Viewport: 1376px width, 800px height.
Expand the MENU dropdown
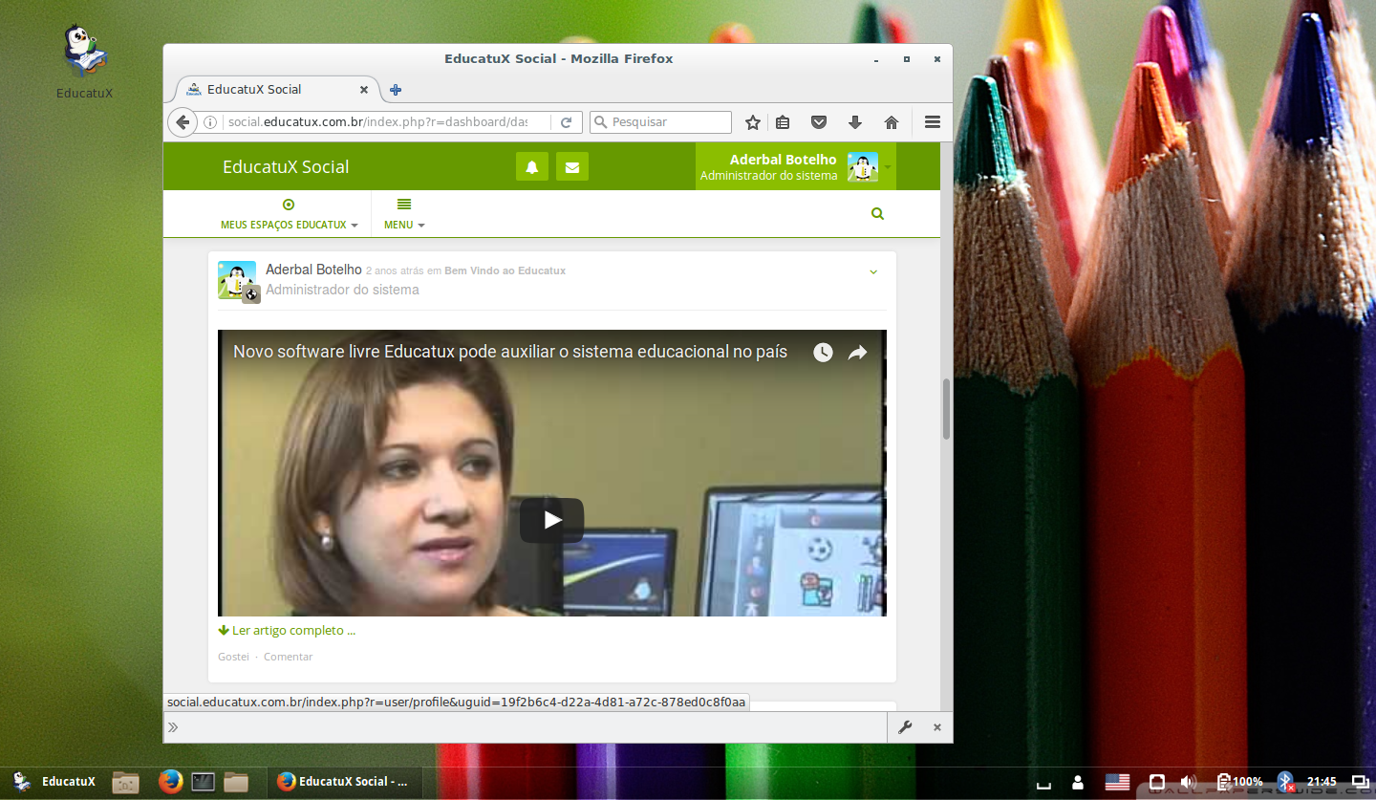tap(404, 214)
